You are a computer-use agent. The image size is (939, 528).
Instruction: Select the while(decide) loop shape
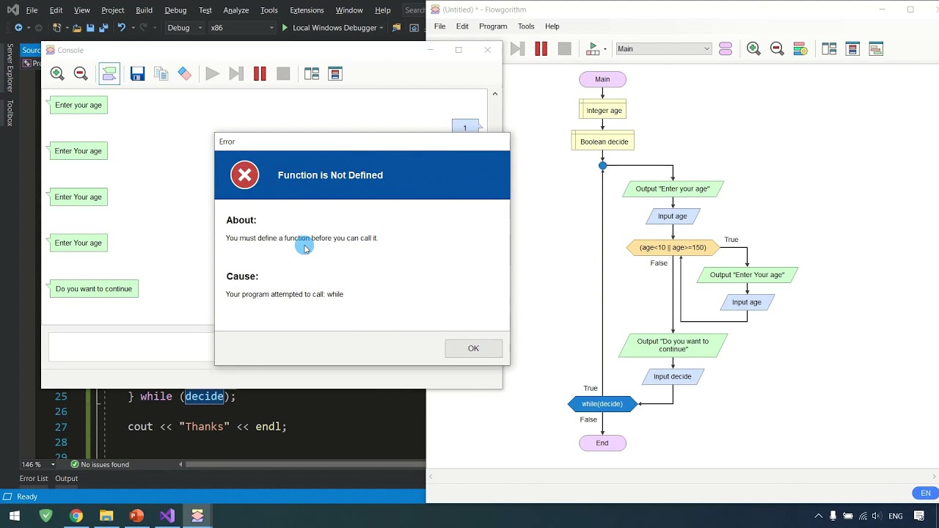point(602,403)
